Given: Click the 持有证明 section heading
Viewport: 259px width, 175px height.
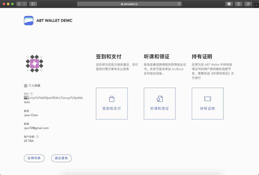Looking at the screenshot, I should pyautogui.click(x=202, y=57).
